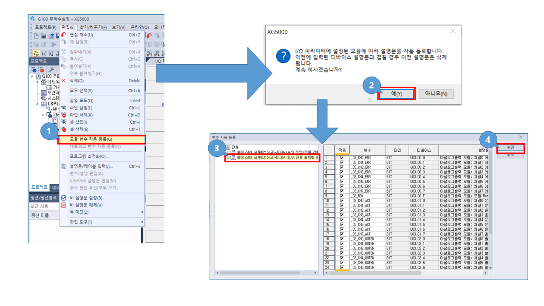Image resolution: width=544 pixels, height=306 pixels.
Task: Click the scissors icon beside 잘라내기(X)
Action: [63, 51]
